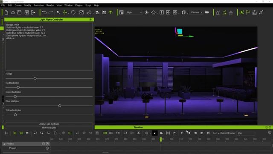Open the Track List icon in timeline
Image resolution: width=273 pixels, height=154 pixels.
(7, 133)
